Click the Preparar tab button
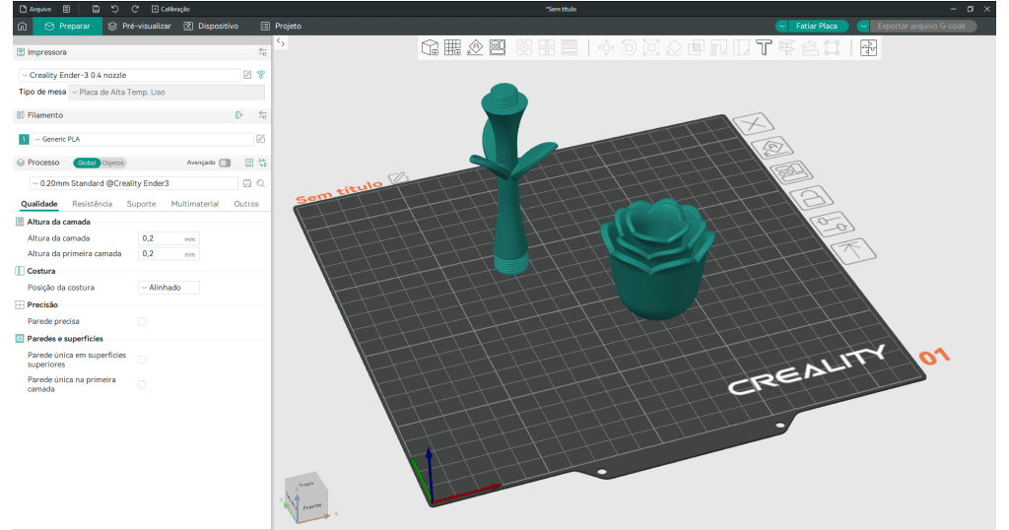This screenshot has width=1009, height=530. 68,27
